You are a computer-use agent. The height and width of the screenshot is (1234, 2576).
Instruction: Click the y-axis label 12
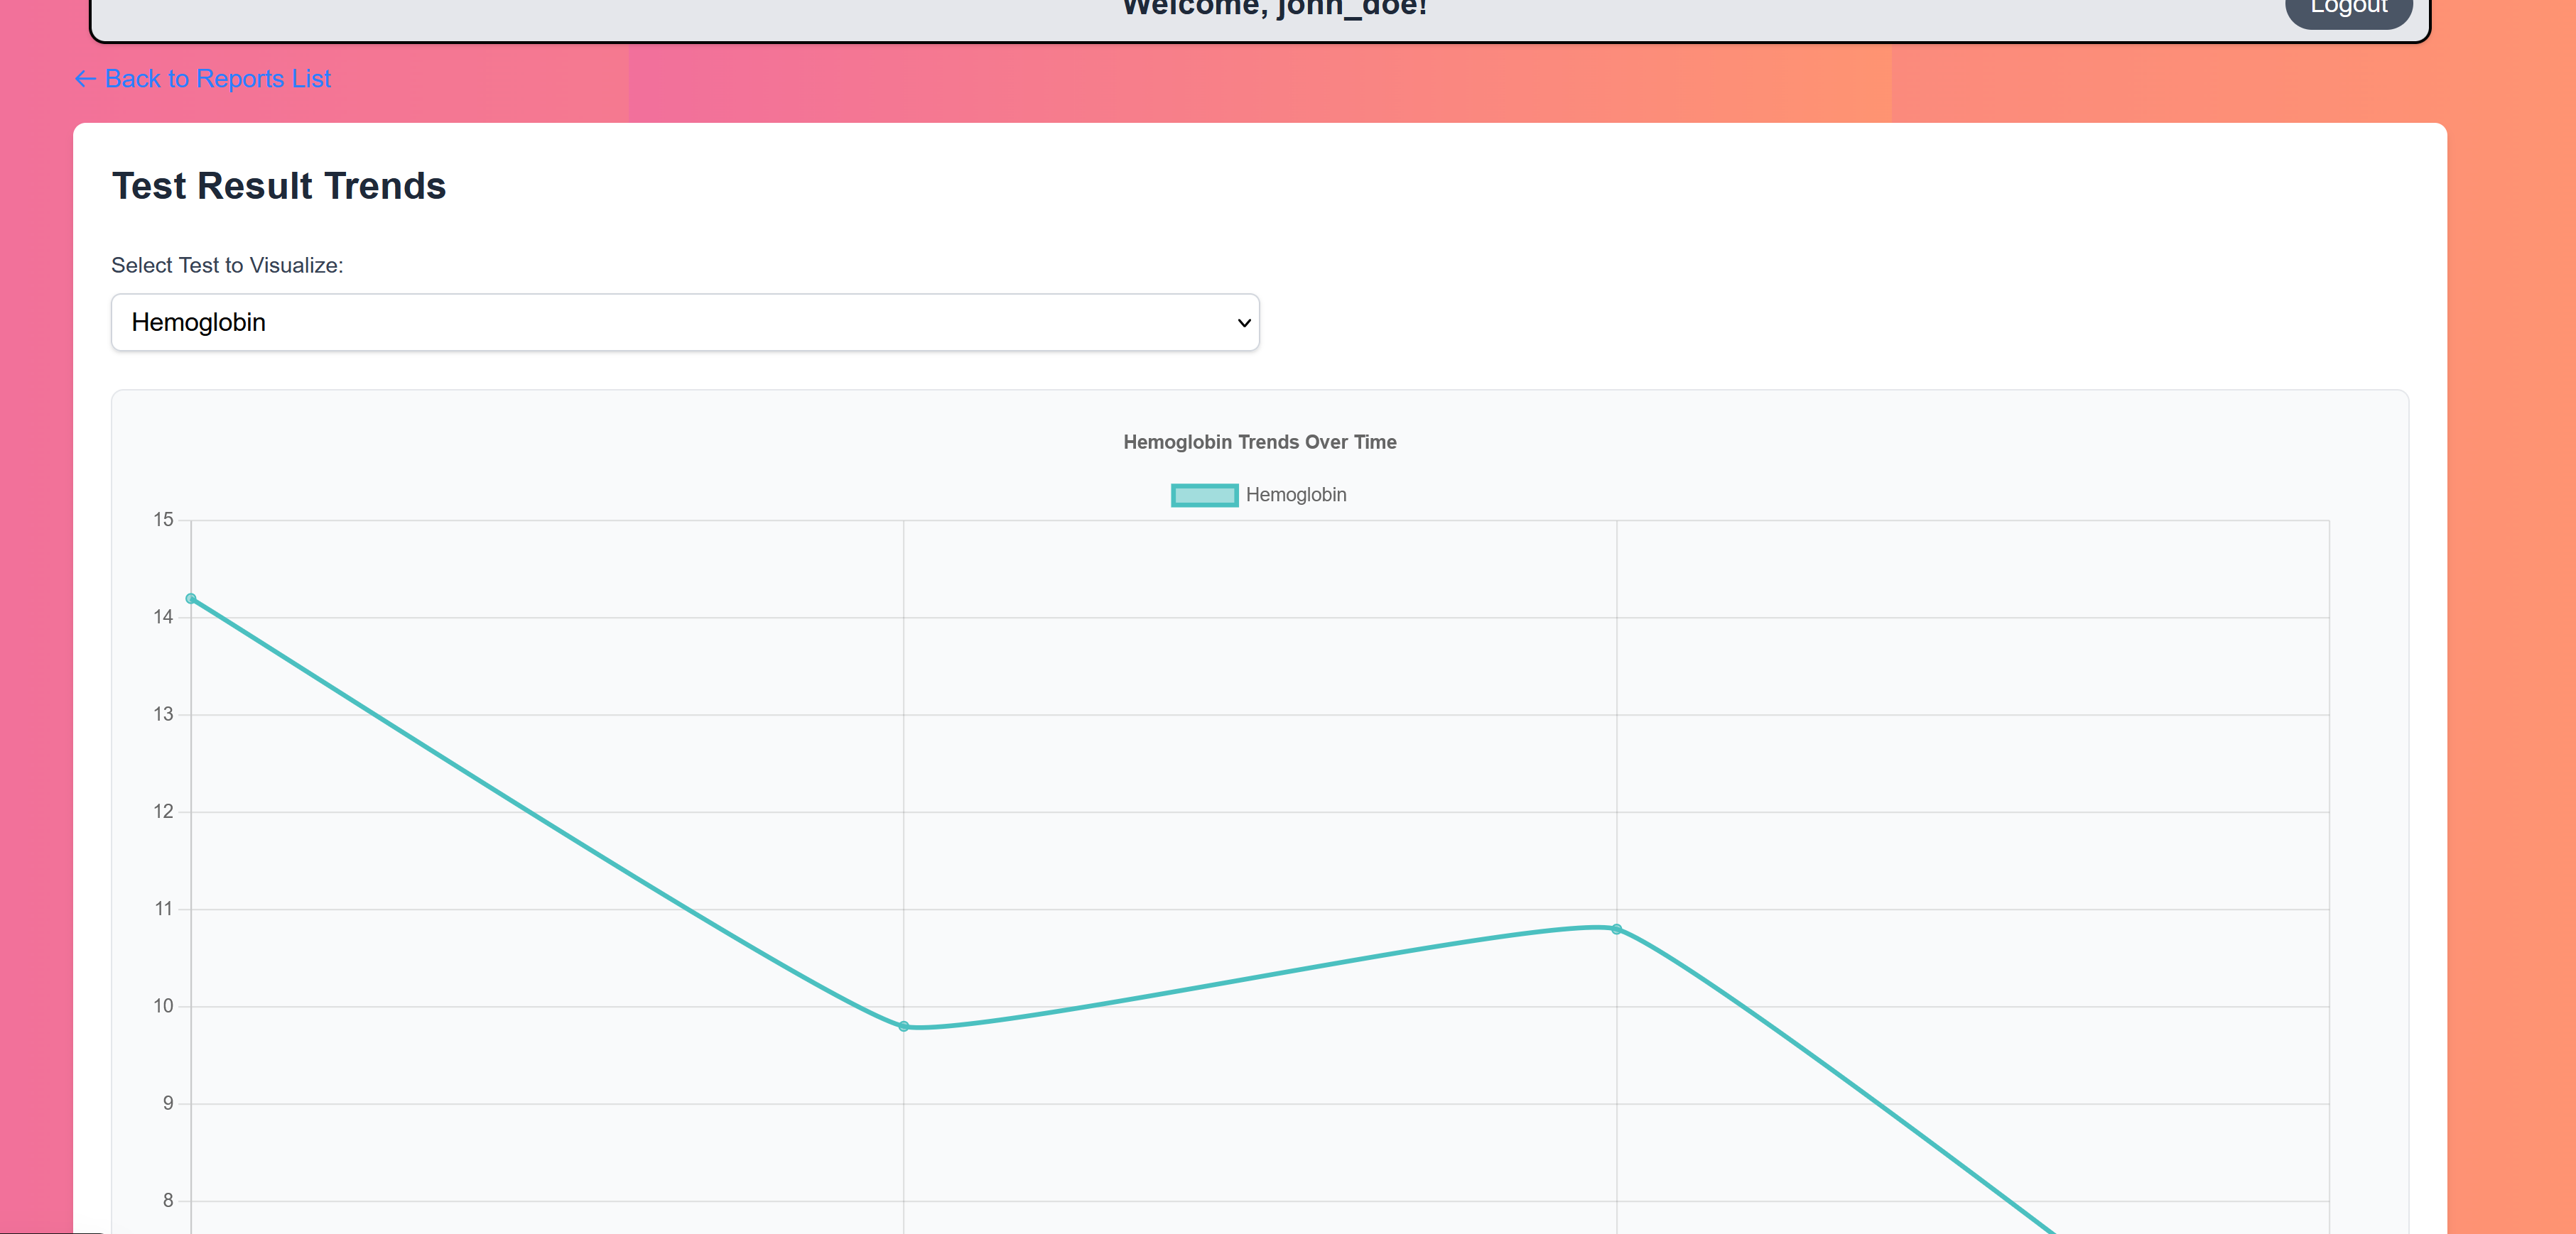[163, 812]
